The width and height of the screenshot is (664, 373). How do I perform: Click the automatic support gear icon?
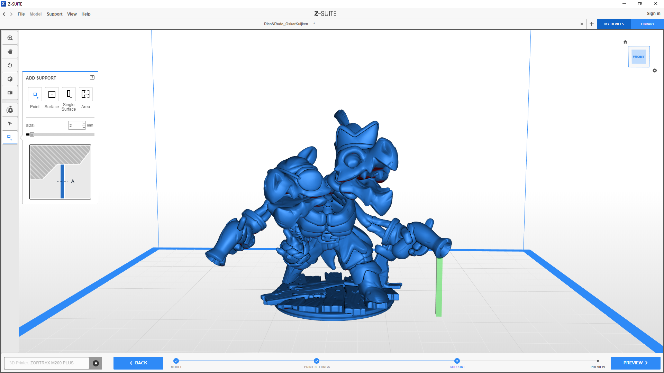[10, 110]
